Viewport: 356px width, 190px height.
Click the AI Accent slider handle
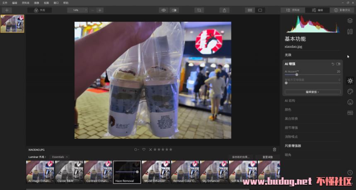point(297,75)
